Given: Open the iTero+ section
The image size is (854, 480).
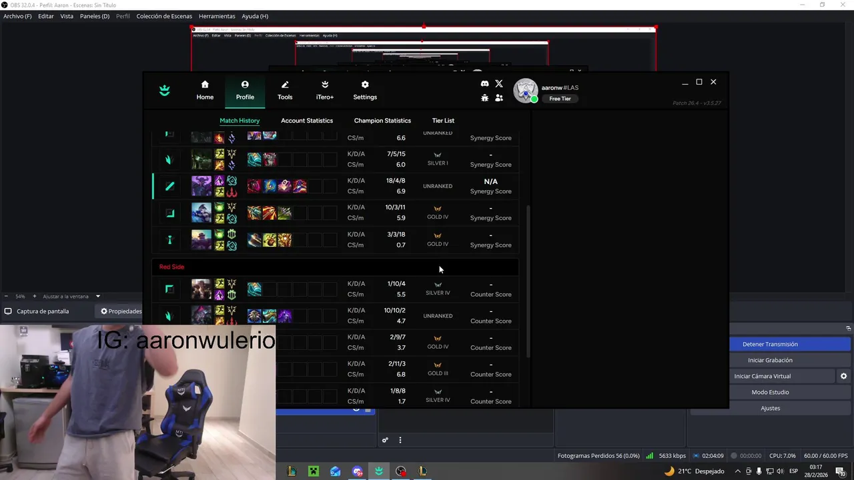Looking at the screenshot, I should pyautogui.click(x=325, y=91).
